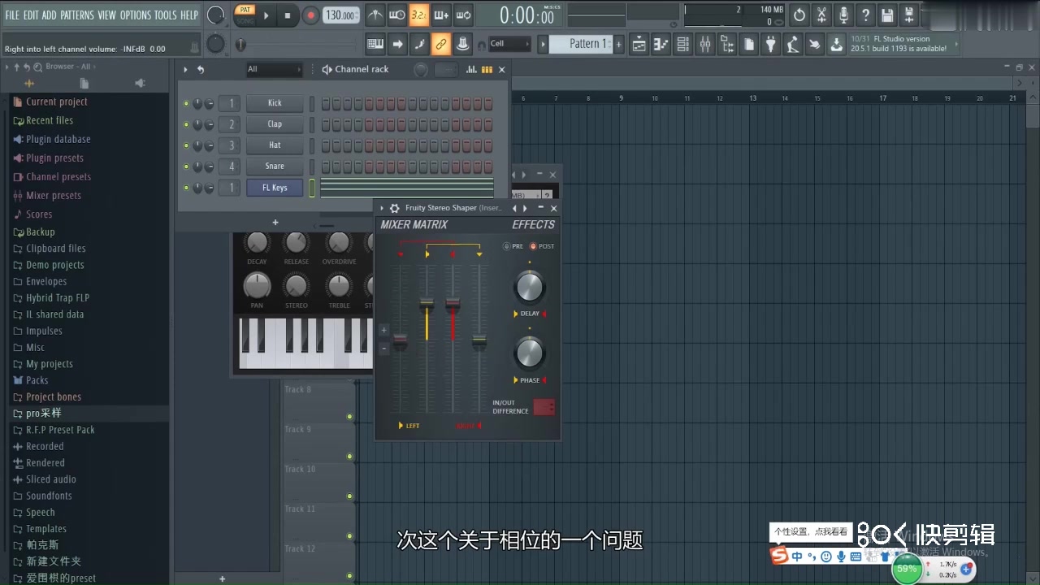Viewport: 1040px width, 585px height.
Task: Open the OPTIONS menu
Action: click(x=136, y=15)
